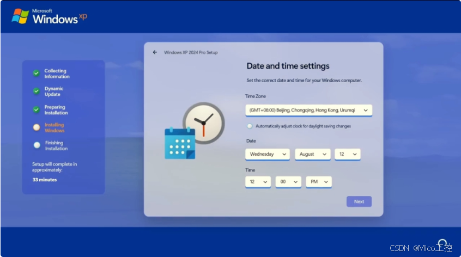Click the daylight saving changes label text
461x257 pixels.
(303, 126)
